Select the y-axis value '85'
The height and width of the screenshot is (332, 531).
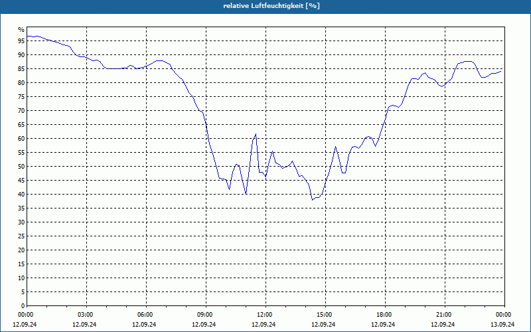click(x=21, y=69)
